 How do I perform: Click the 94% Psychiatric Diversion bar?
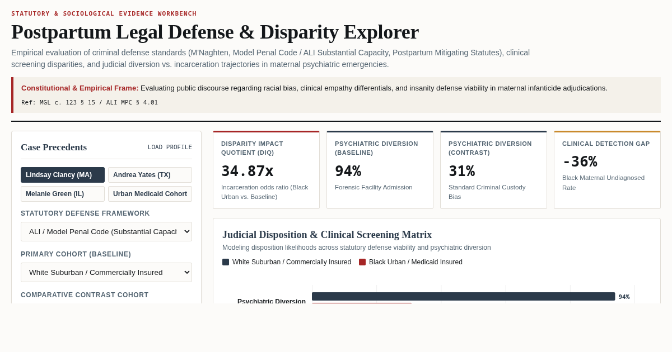[463, 297]
